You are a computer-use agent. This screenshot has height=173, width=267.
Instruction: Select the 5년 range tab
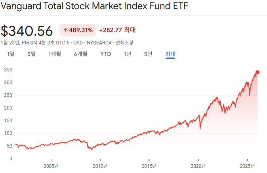click(x=148, y=54)
